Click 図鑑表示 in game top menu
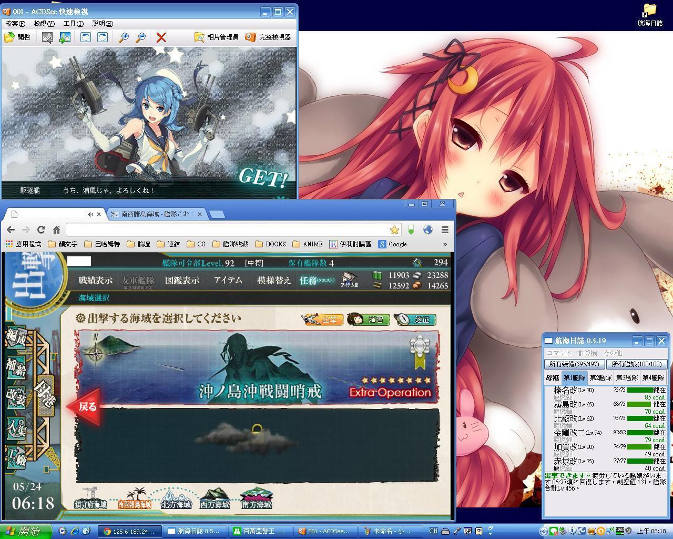673x539 pixels. pos(182,280)
